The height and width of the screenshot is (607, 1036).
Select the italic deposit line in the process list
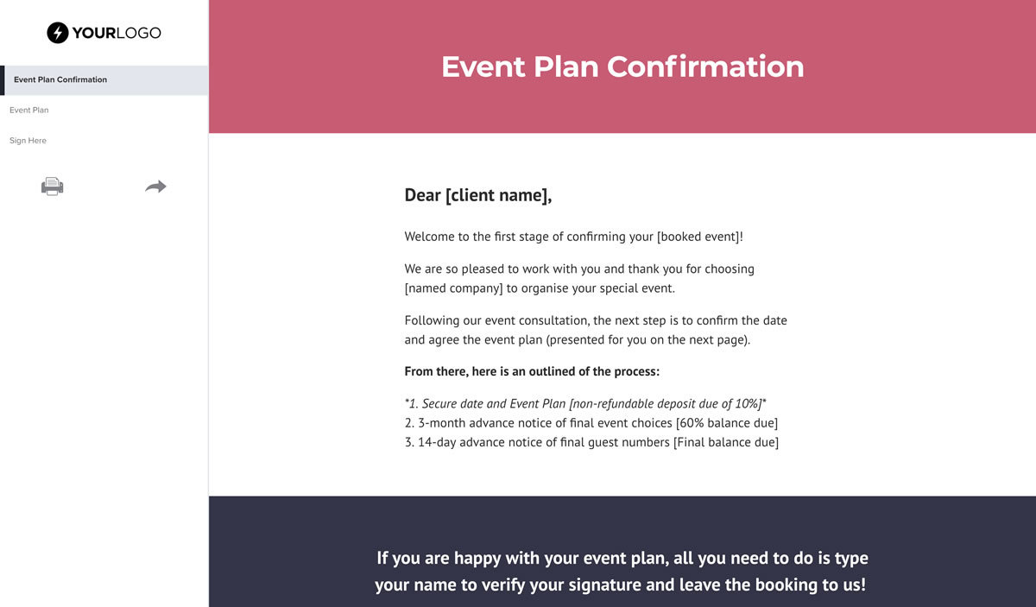tap(585, 403)
